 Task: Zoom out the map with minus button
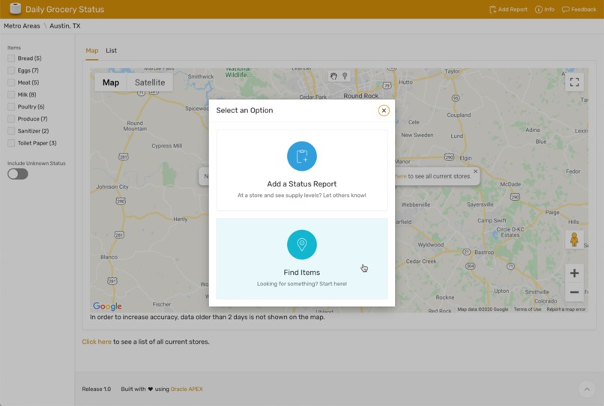[x=574, y=292]
